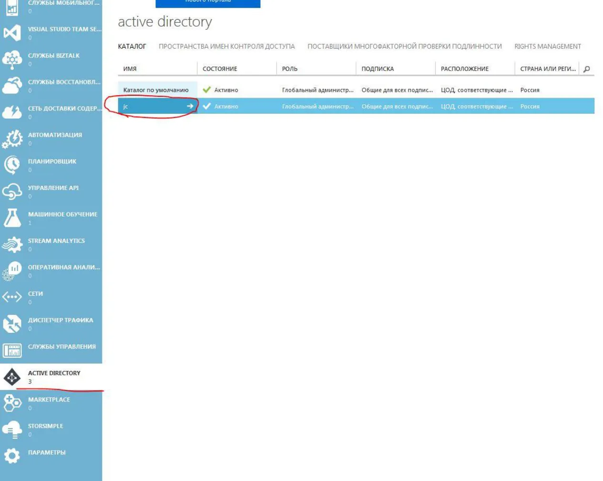Open the Параметры gear icon
The image size is (603, 481).
[x=12, y=456]
